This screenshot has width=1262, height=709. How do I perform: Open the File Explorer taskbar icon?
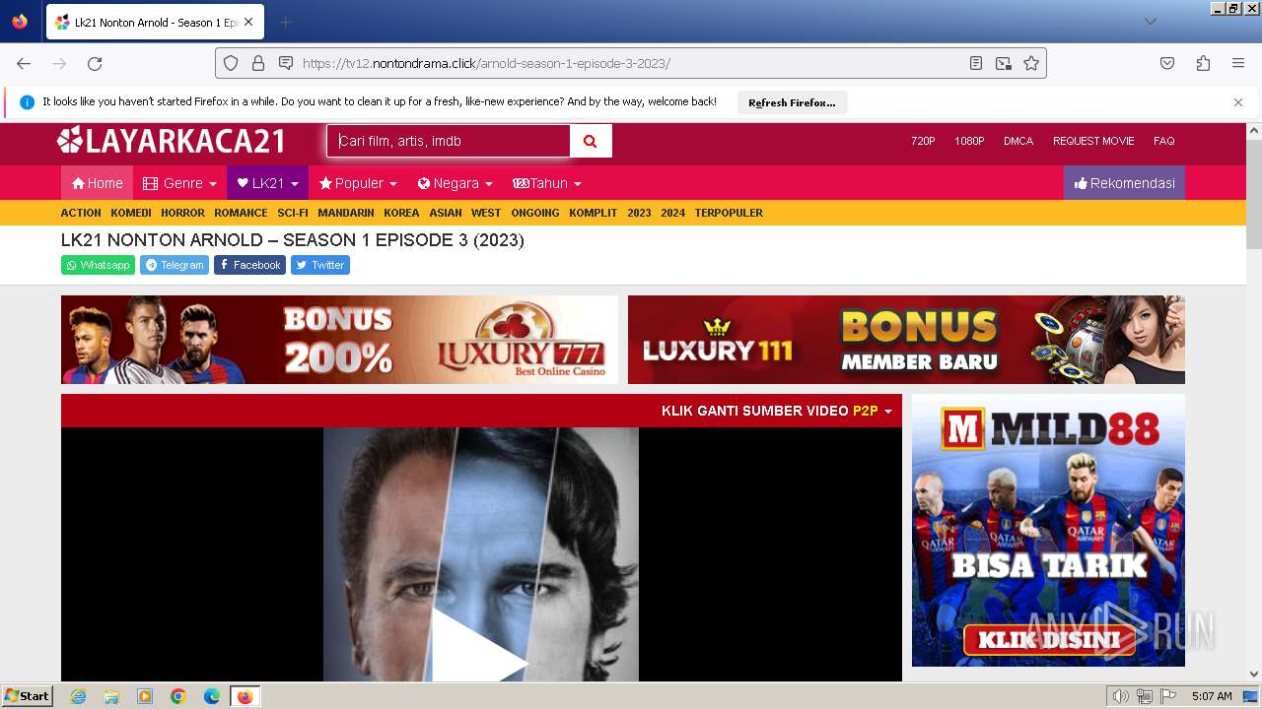pyautogui.click(x=111, y=696)
